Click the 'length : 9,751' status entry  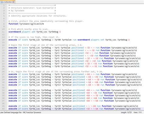click(126, 112)
